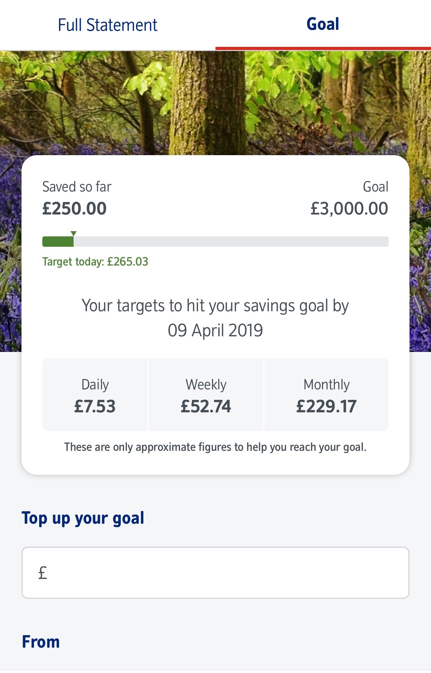
Task: Tap the Top up your goal heading
Action: 83,518
